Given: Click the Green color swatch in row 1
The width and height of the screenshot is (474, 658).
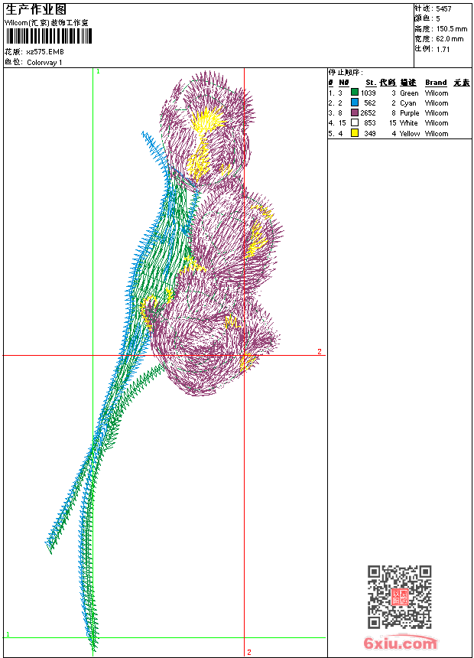Looking at the screenshot, I should tap(355, 93).
